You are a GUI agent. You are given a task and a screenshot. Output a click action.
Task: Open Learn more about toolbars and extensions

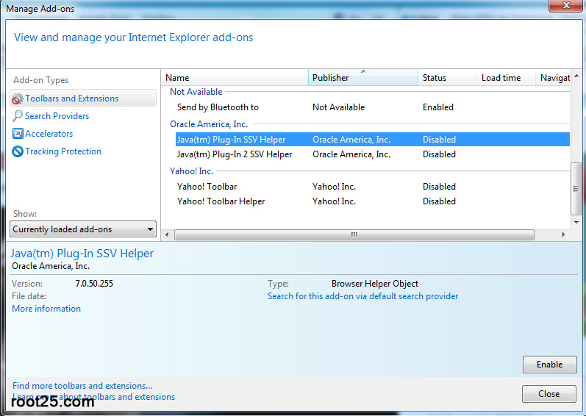pos(94,397)
